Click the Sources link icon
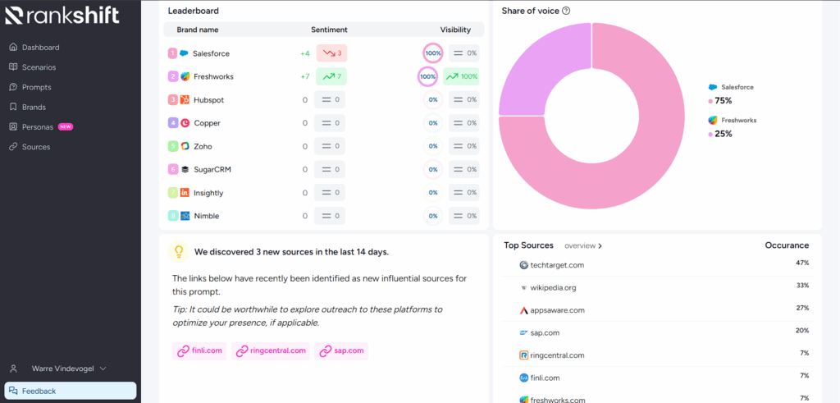The height and width of the screenshot is (403, 840). [13, 147]
